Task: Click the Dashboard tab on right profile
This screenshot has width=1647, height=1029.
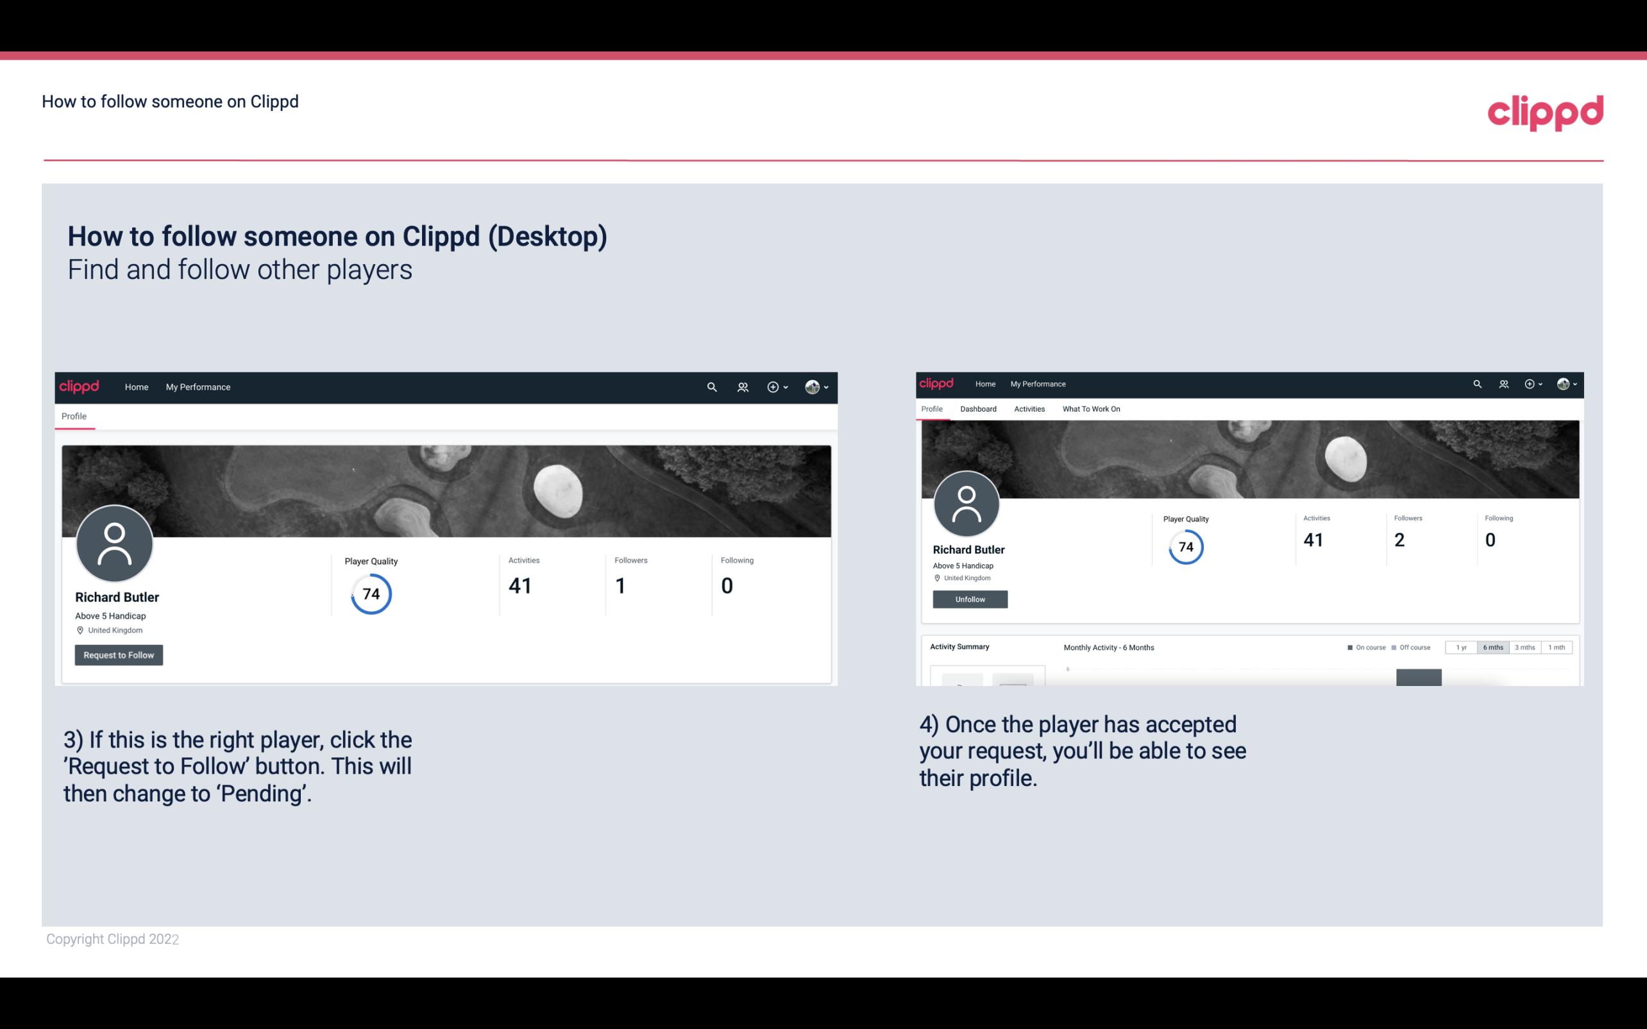Action: pyautogui.click(x=978, y=409)
